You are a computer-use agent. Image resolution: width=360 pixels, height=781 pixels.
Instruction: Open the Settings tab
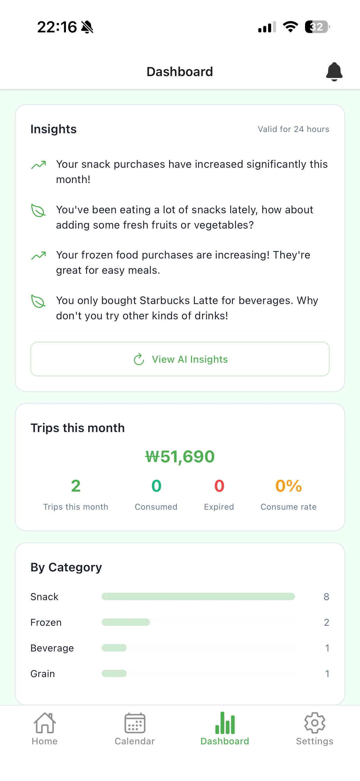[x=315, y=729]
